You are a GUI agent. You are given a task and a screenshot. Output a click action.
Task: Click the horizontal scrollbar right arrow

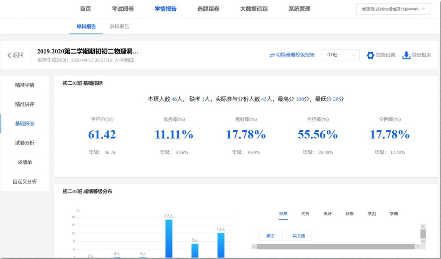tap(417, 247)
